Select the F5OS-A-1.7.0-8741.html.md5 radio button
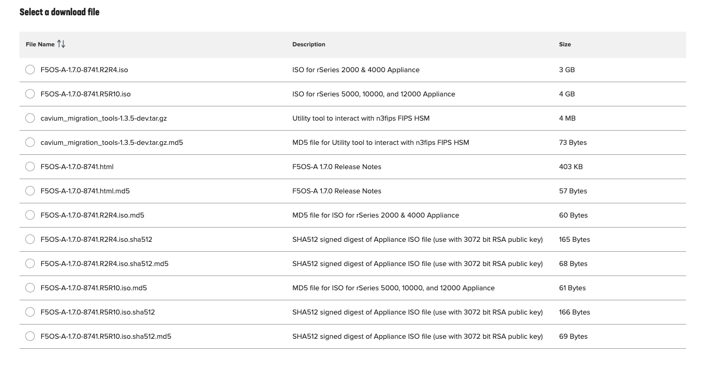Viewport: 713px width, 373px height. (30, 191)
